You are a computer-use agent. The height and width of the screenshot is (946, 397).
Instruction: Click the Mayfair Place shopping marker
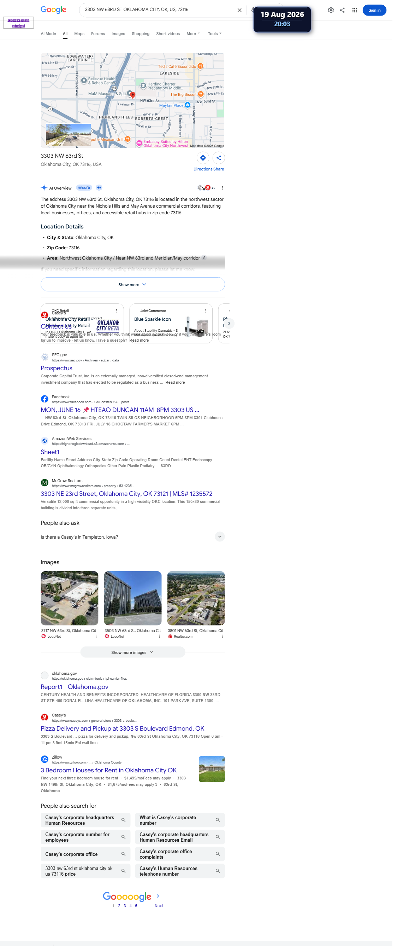point(188,105)
